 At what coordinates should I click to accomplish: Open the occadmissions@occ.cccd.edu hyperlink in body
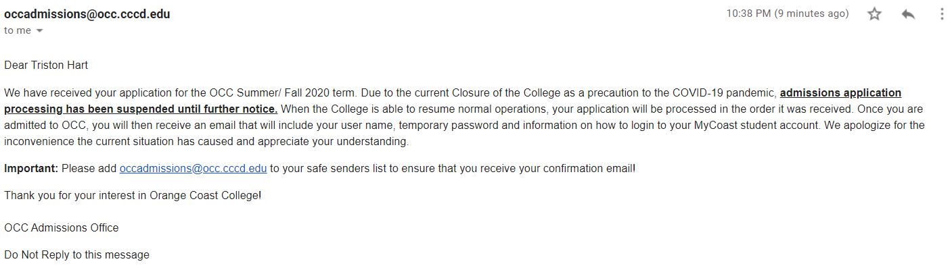tap(193, 168)
